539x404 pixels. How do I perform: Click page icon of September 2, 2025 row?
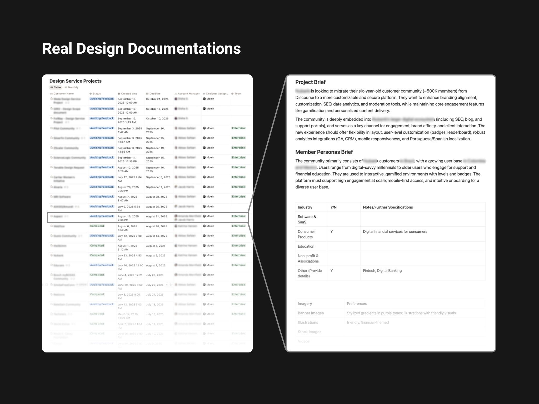tap(51, 187)
